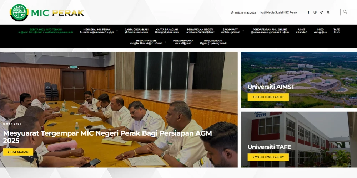Select Pendaftaran Ahli Online menu item
Screen dimensions: 357x178
click(270, 31)
